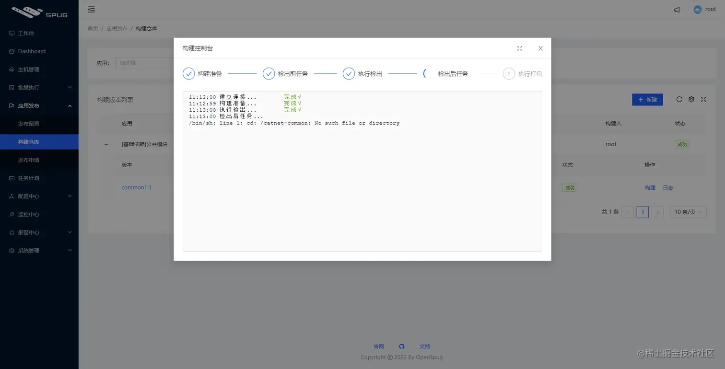This screenshot has height=369, width=725.
Task: Click inside the build console log area
Action: pos(362,171)
